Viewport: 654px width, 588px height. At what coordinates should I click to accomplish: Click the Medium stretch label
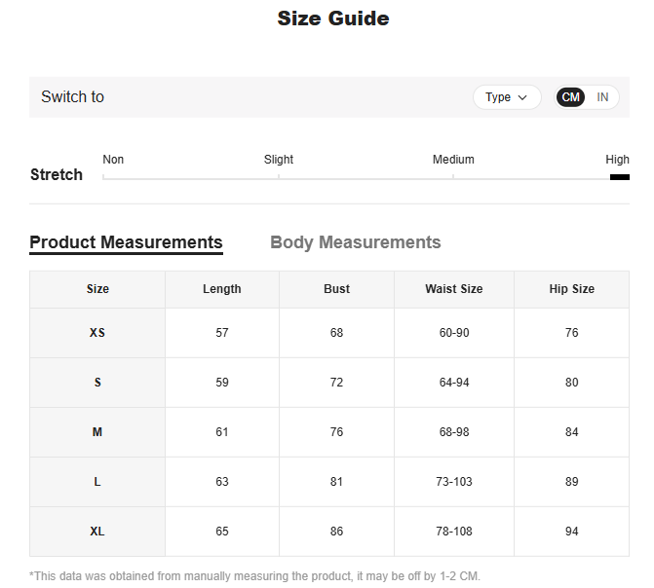point(453,160)
